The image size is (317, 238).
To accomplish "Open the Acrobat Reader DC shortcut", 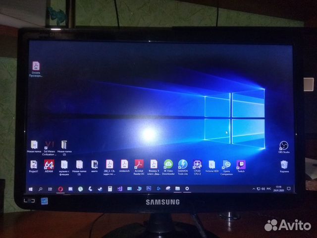I will coord(140,165).
